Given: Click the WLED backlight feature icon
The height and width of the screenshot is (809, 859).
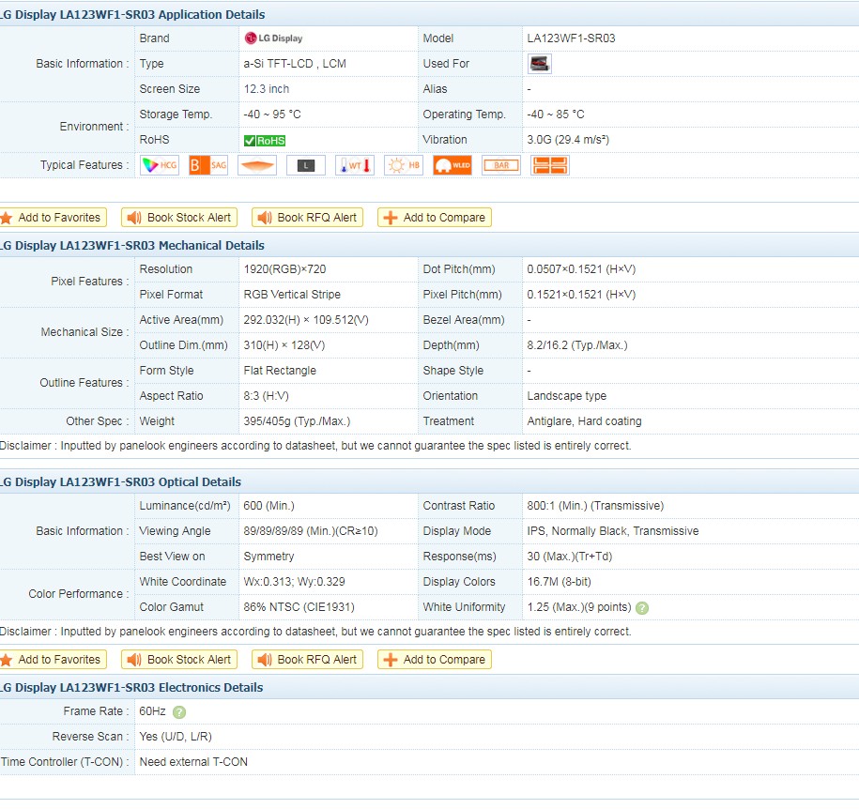Looking at the screenshot, I should coord(452,165).
